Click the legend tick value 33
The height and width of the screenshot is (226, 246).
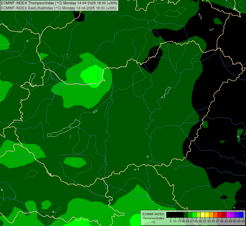click(209, 221)
